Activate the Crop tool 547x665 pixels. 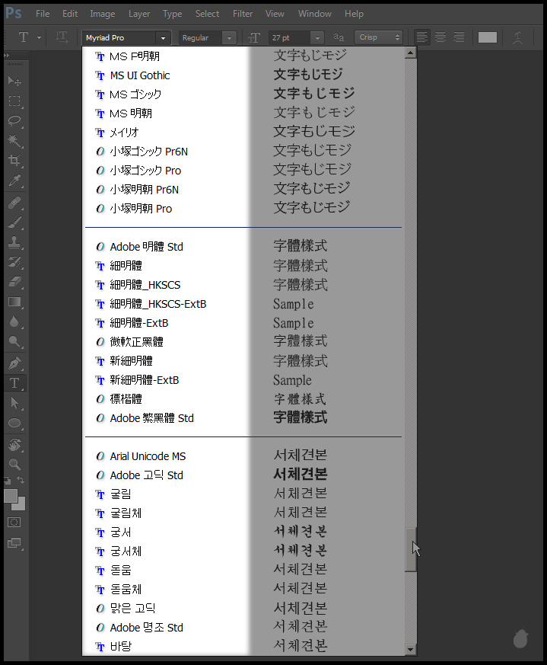[14, 161]
